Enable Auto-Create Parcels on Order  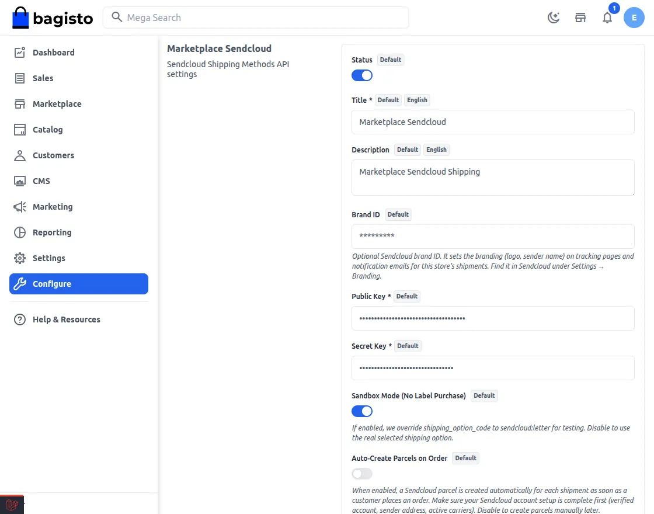click(361, 474)
